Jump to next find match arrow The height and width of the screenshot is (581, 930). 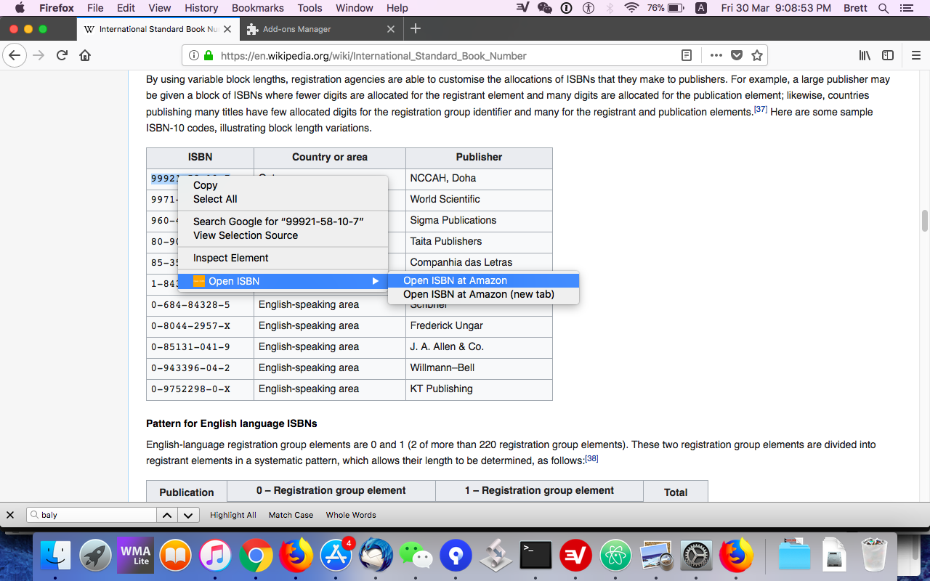point(188,515)
